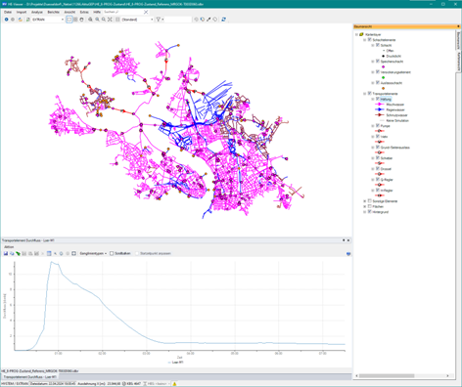Toggle the Pumpe layer checkbox
Viewport: 462px width, 387px height.
378,126
